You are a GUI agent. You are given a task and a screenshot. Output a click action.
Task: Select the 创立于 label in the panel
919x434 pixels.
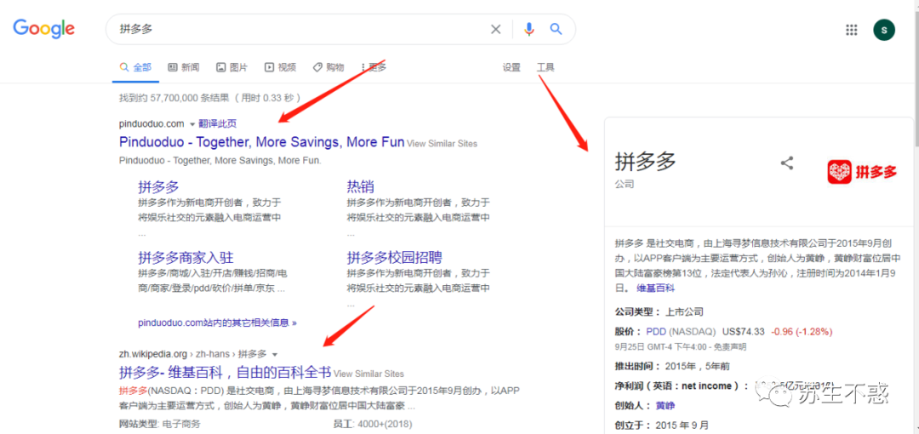click(x=633, y=425)
